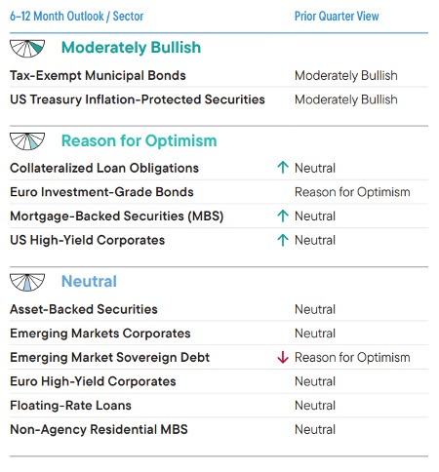Click the Neutral gauge icon

27,282
